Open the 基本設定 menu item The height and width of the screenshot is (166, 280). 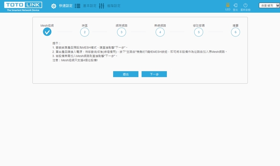(90, 6)
